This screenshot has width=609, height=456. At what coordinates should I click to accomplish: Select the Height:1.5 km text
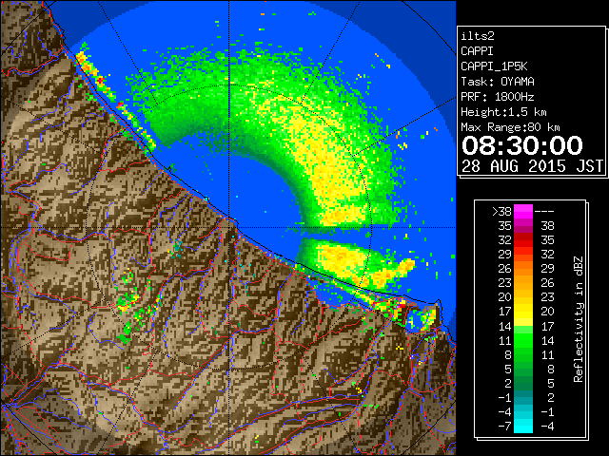tap(503, 112)
